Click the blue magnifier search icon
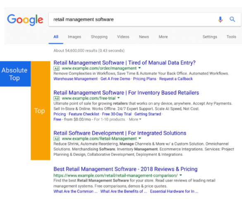Screen dimensions: 242x199 (232, 19)
